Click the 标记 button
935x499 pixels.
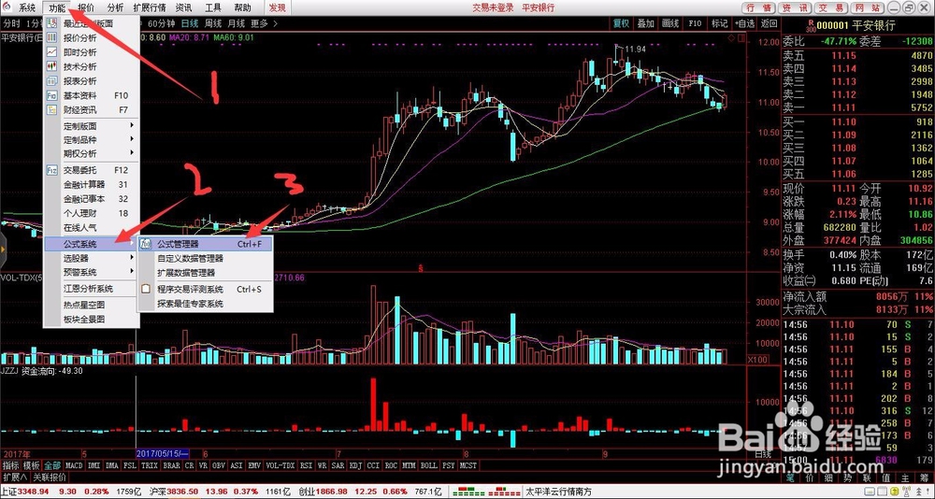pos(719,23)
